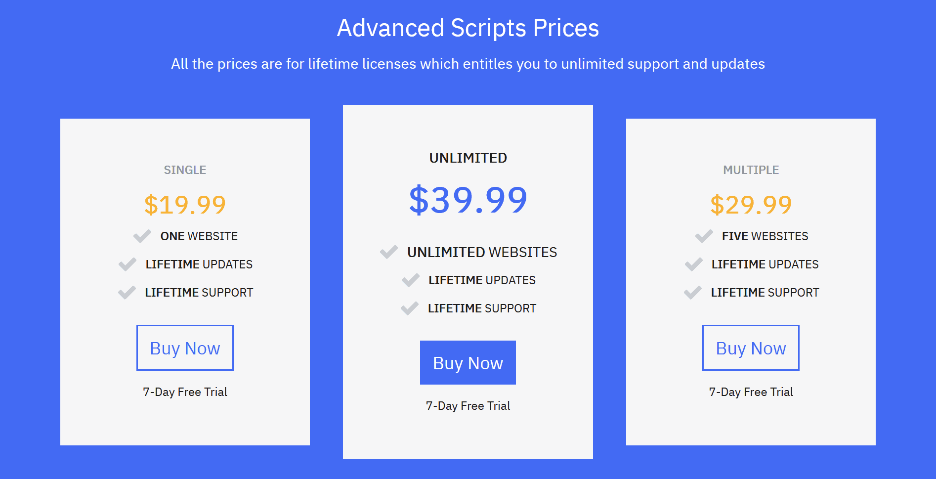Select the $39.99 price text
Screen dimensions: 936x479
coord(468,200)
